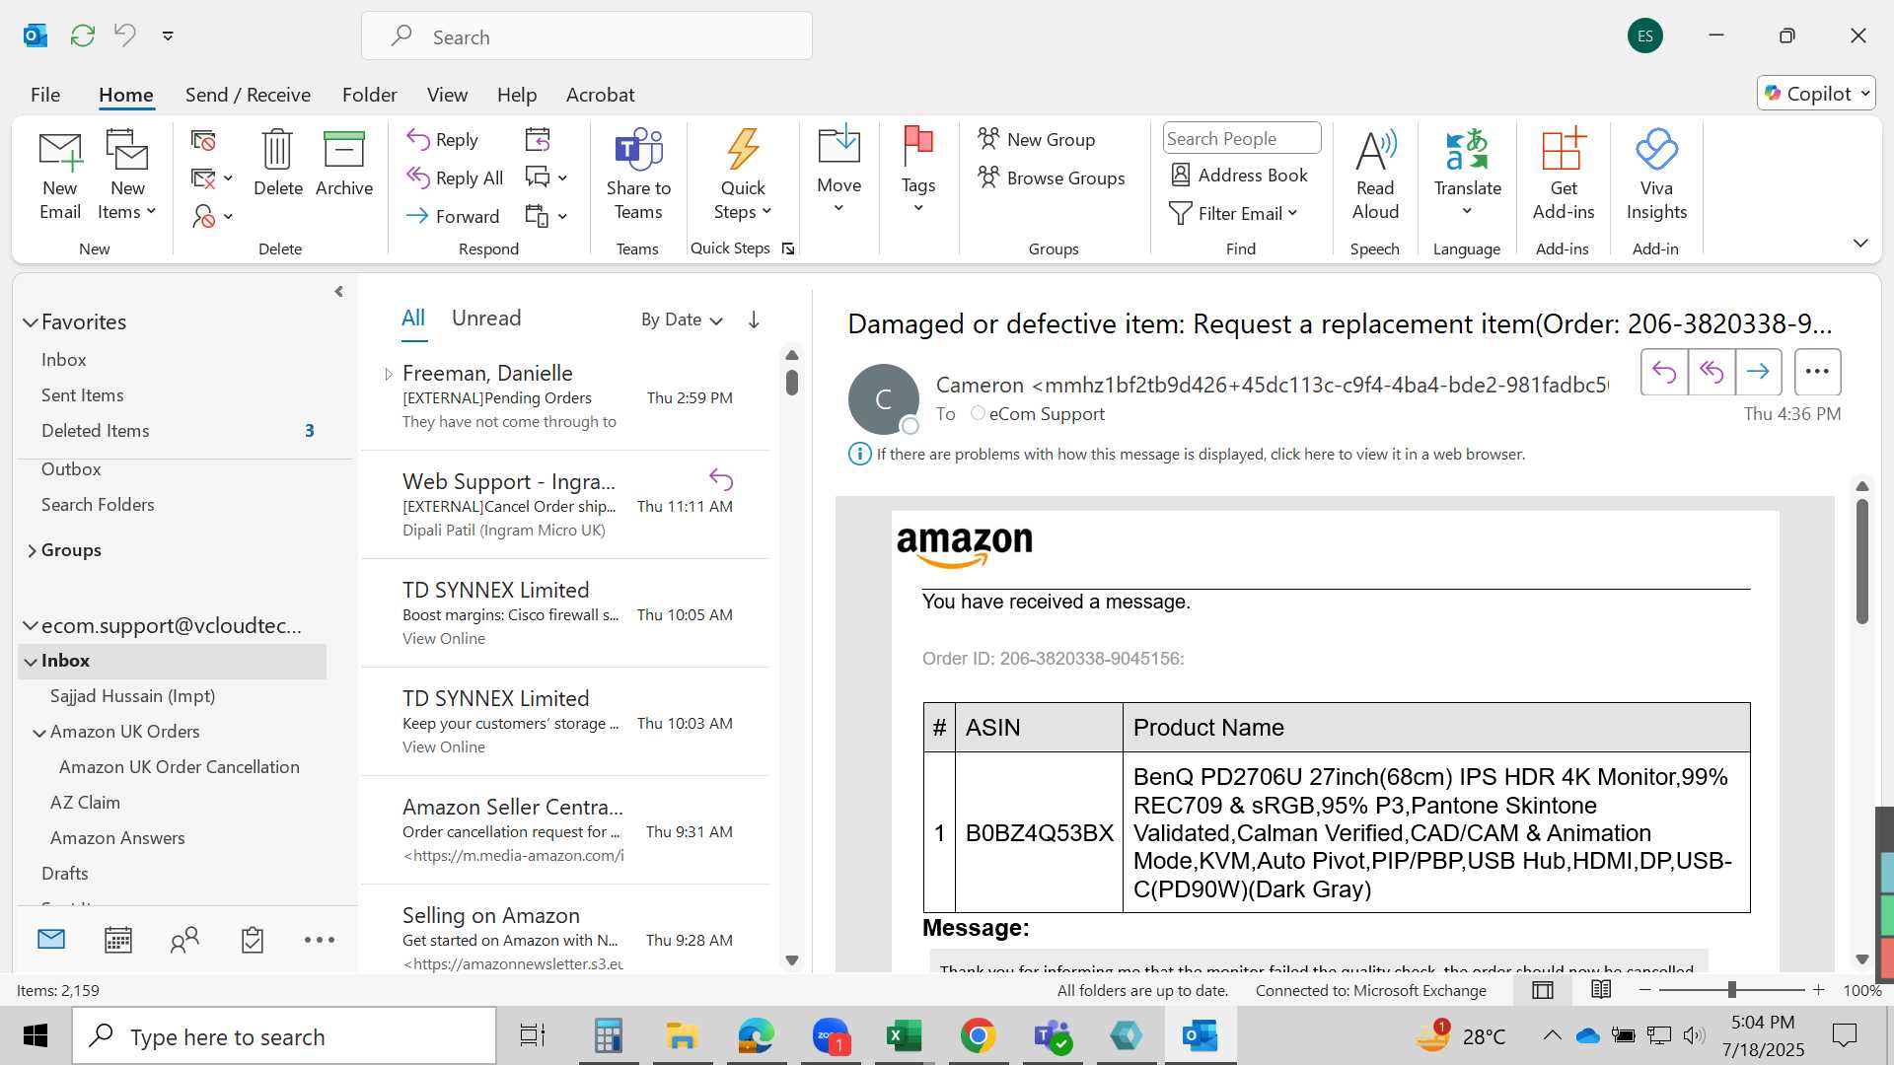Click the Reply with Meeting icon
1894x1065 pixels.
point(538,139)
